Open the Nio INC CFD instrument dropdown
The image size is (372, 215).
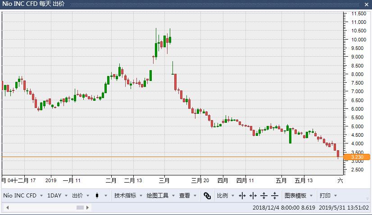coord(23,196)
